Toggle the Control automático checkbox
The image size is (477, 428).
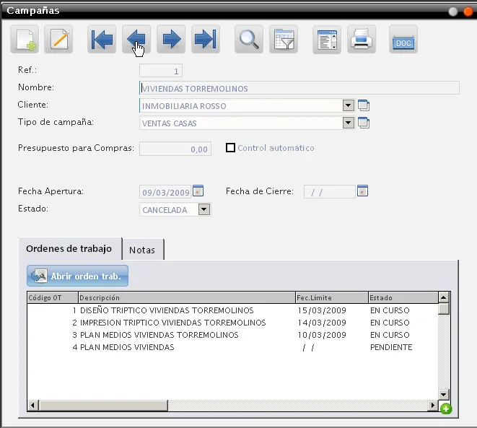[x=230, y=148]
